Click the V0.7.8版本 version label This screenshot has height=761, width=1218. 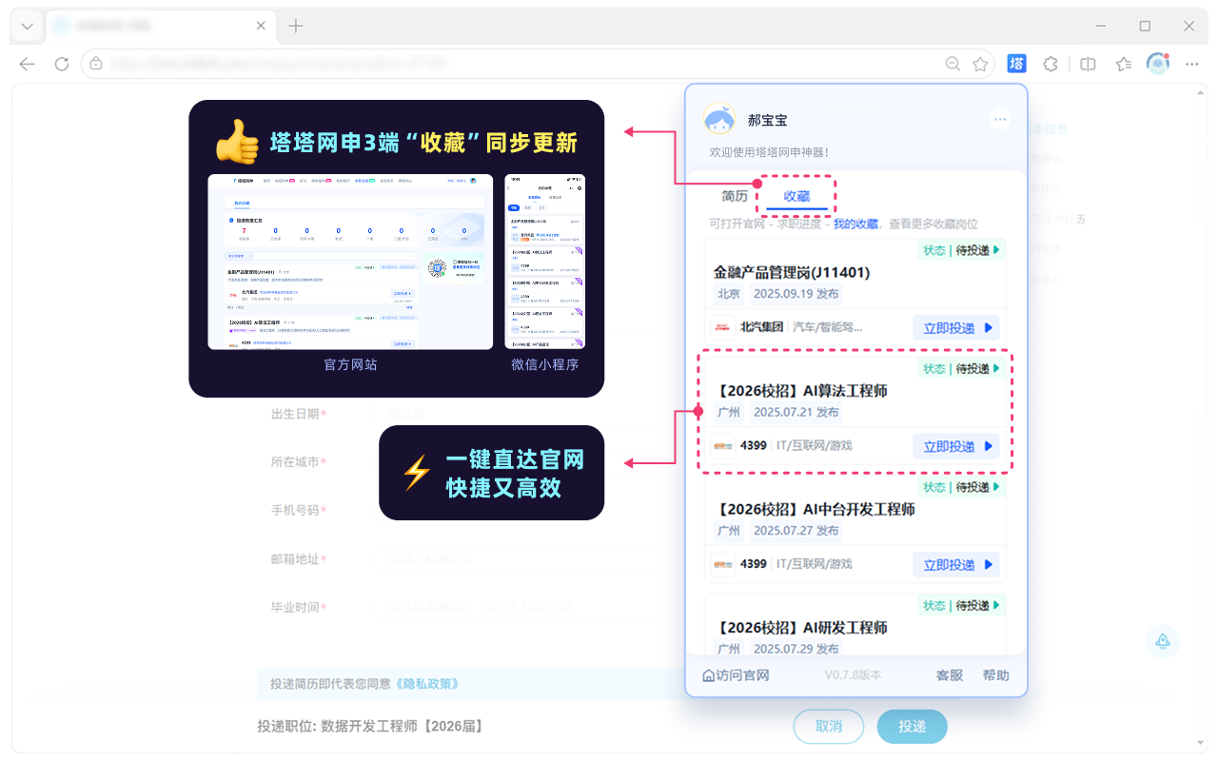tap(853, 675)
